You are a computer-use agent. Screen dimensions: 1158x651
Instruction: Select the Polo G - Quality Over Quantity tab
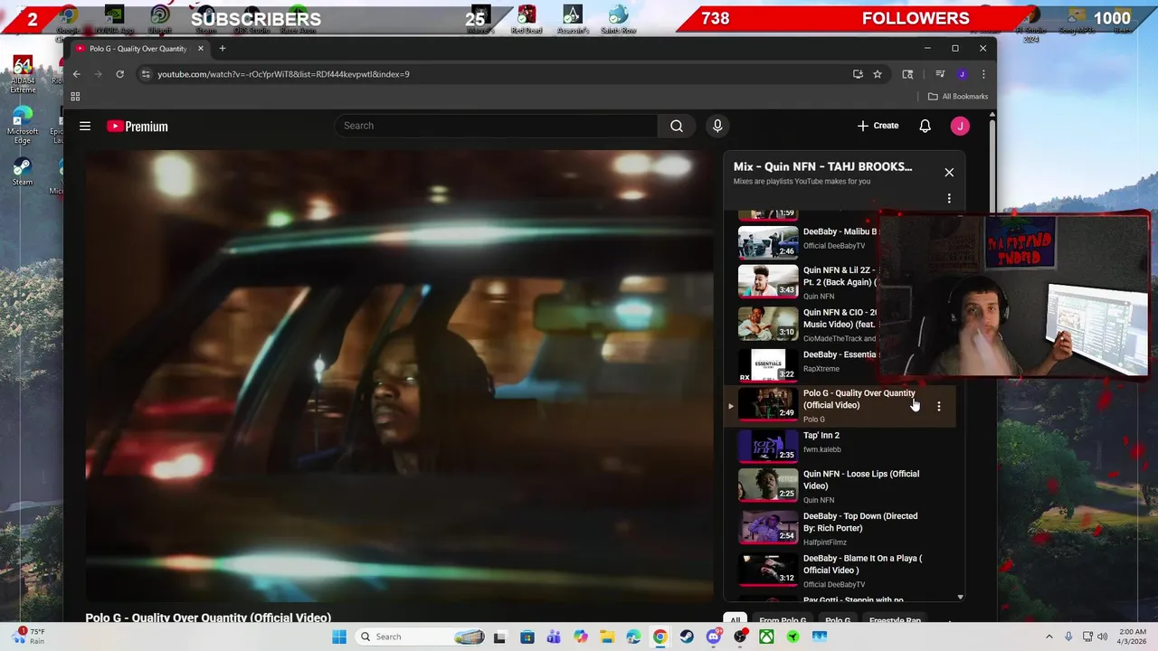click(139, 48)
